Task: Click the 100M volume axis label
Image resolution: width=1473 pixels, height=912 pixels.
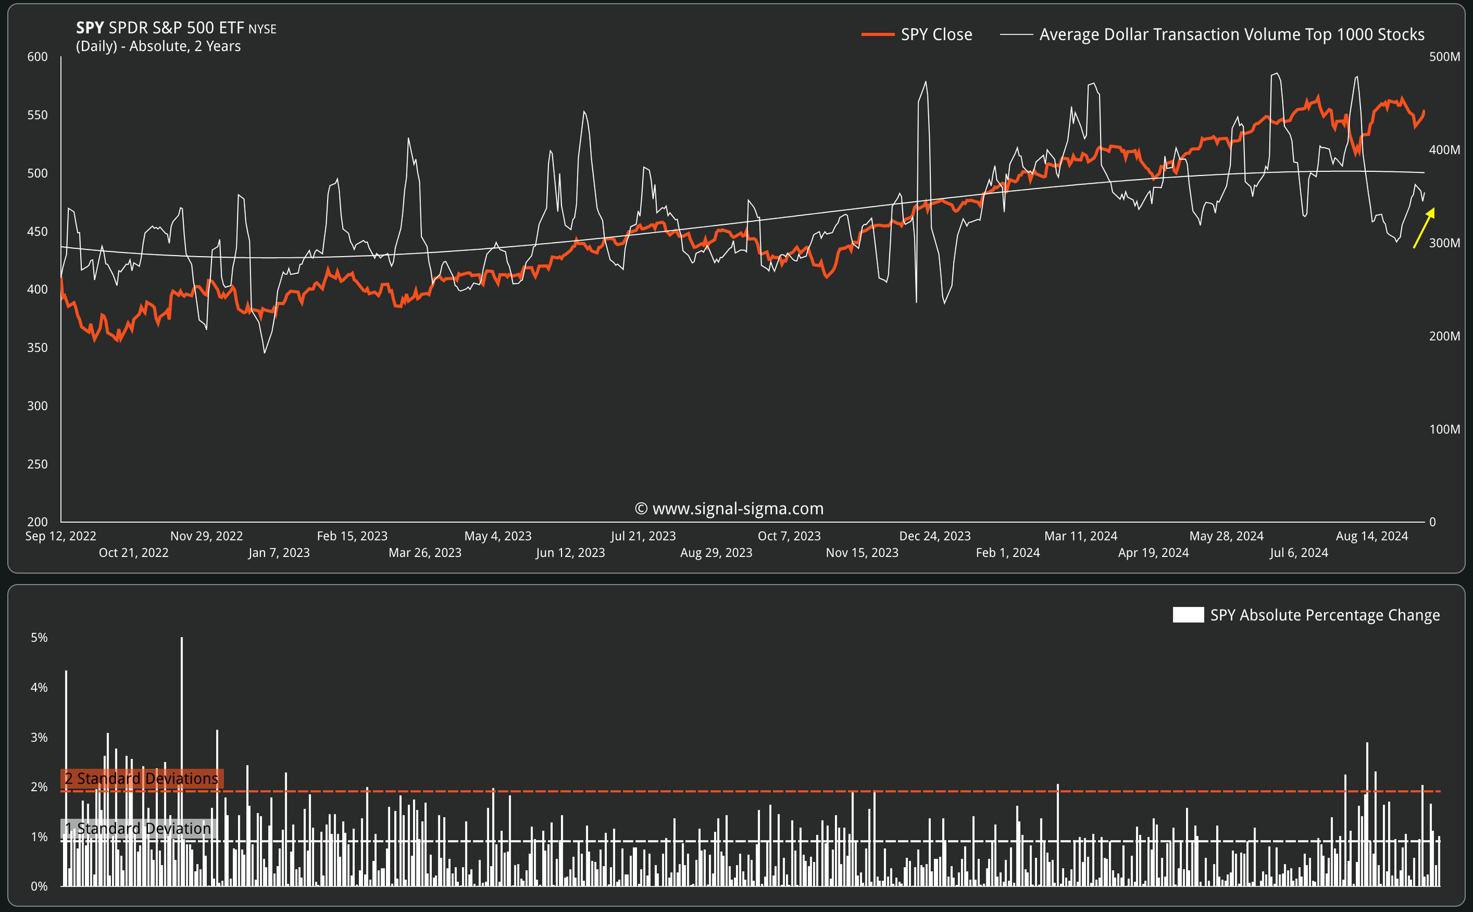Action: [x=1445, y=429]
